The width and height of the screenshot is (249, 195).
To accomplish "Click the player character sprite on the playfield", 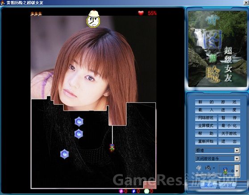I will 112,148.
